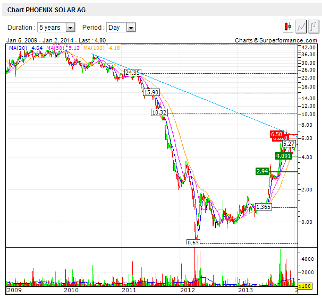
Task: Click the 24.35 price label
Action: click(133, 73)
